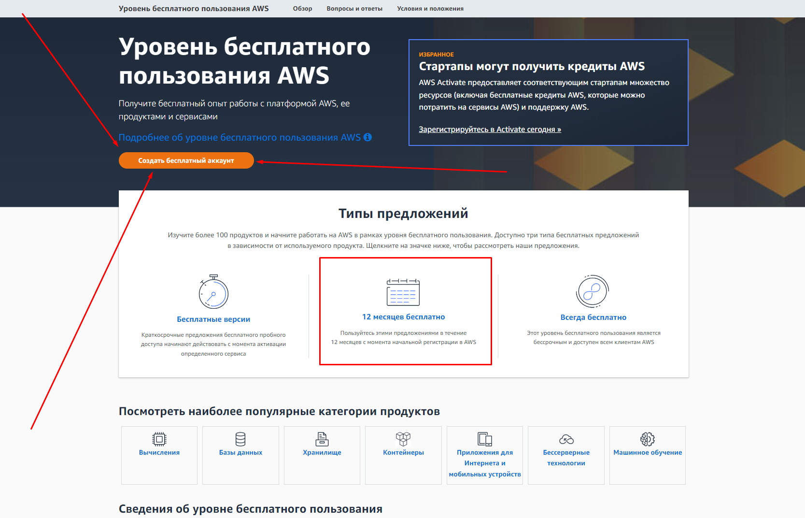Open Подробнее об уровне бесплатного пользования AWS link
Image resolution: width=805 pixels, height=518 pixels.
point(240,137)
